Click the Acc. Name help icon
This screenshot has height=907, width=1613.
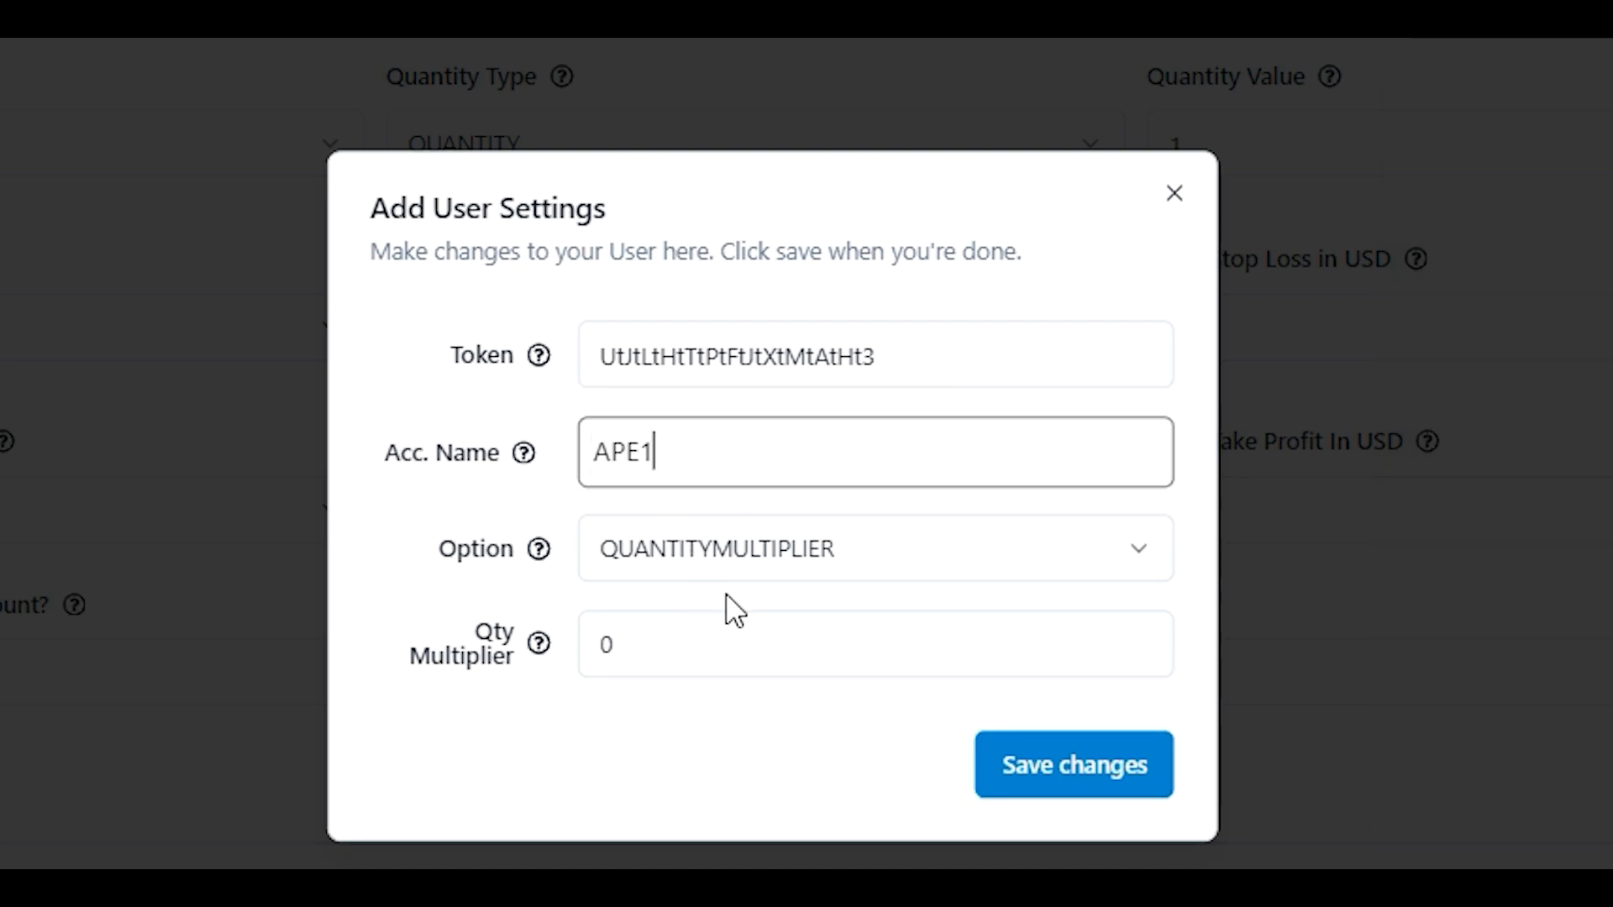coord(524,452)
